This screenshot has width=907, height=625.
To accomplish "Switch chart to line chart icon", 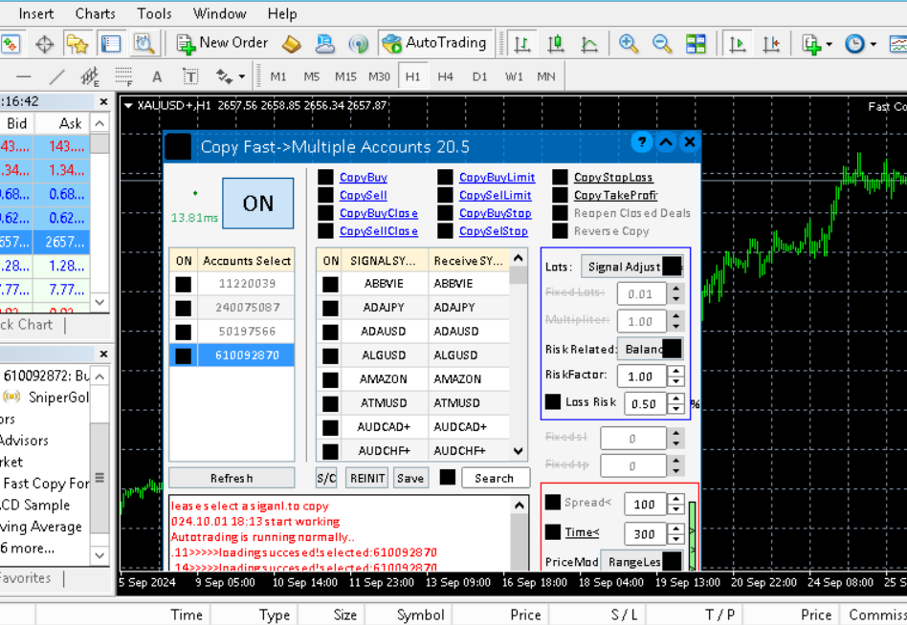I will coord(589,44).
